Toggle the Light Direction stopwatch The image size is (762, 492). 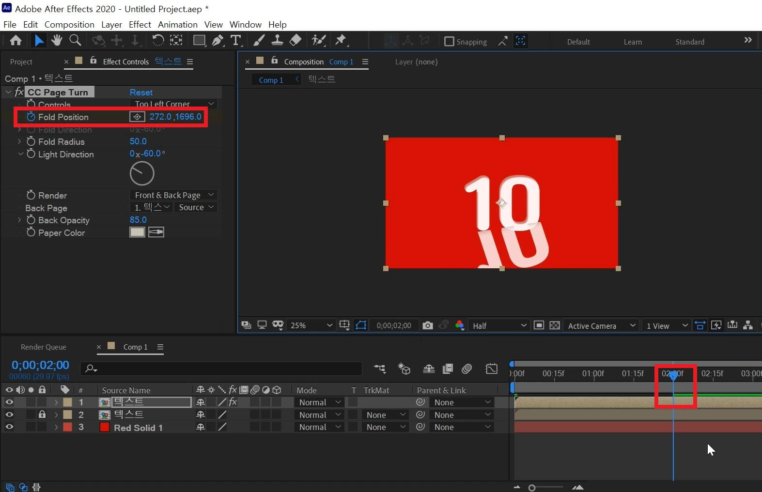[x=31, y=154]
